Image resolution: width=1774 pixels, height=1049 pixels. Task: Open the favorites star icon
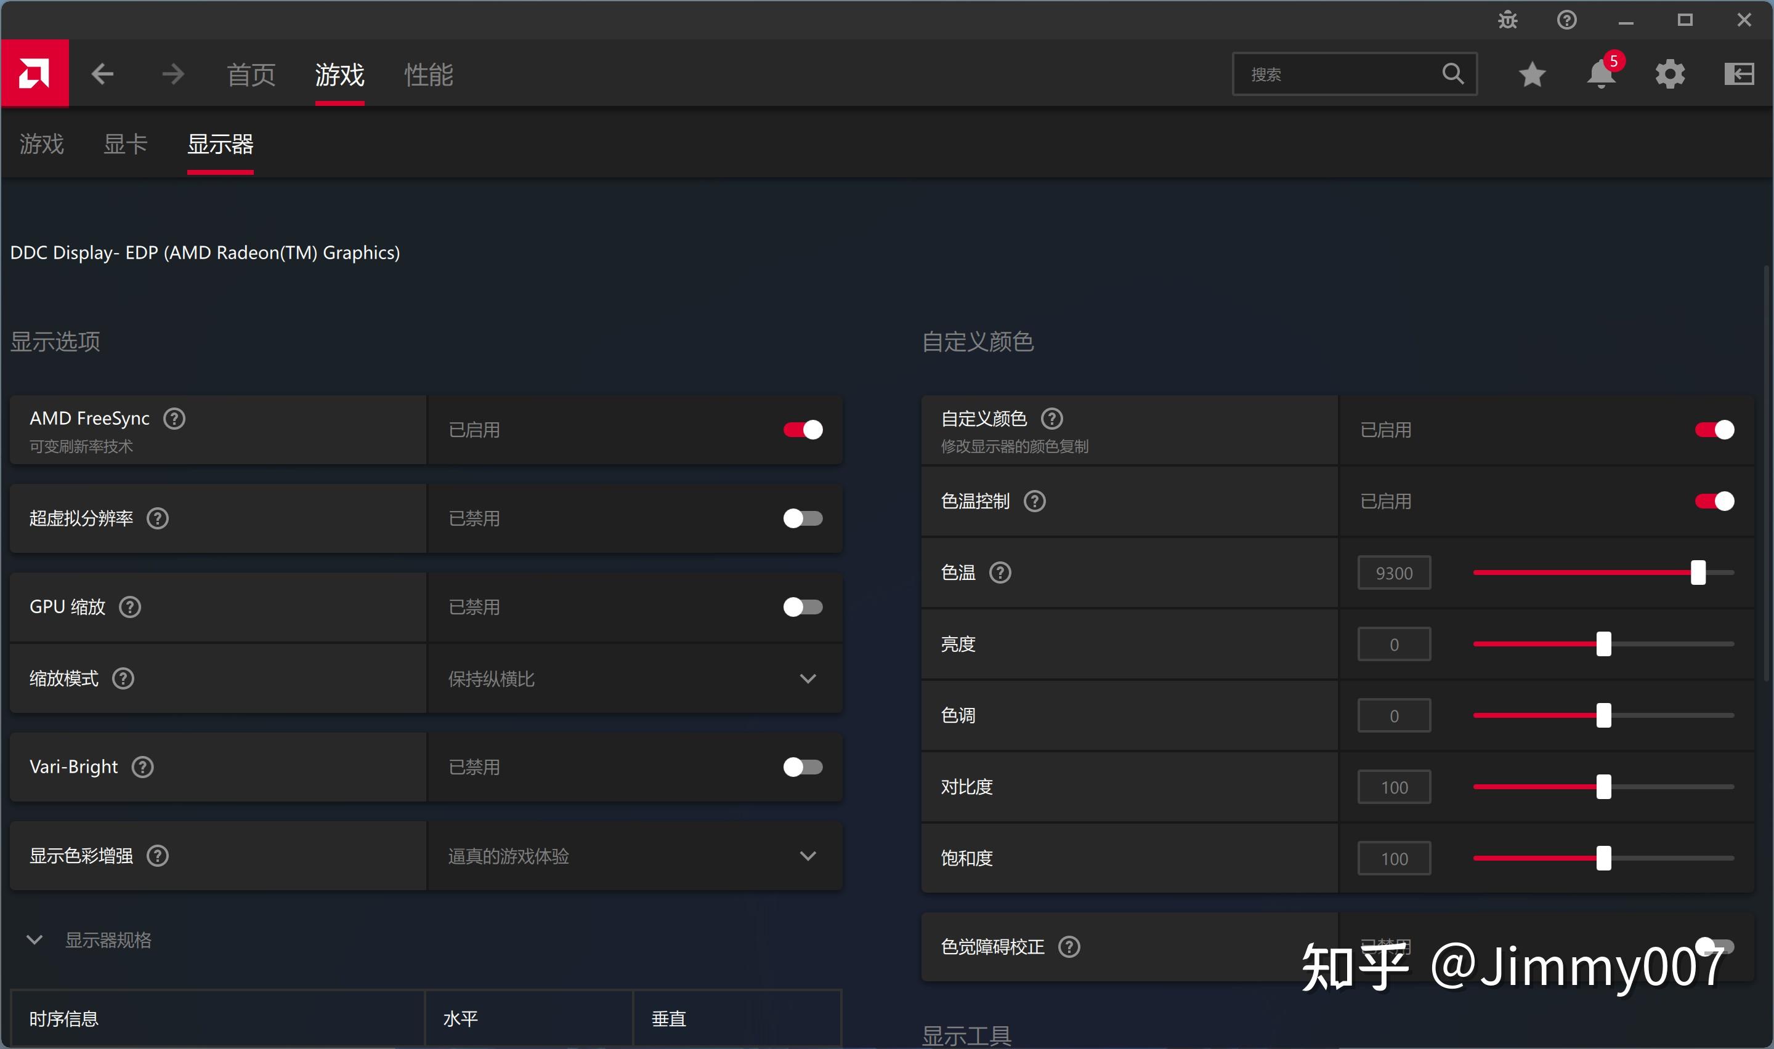(1532, 74)
